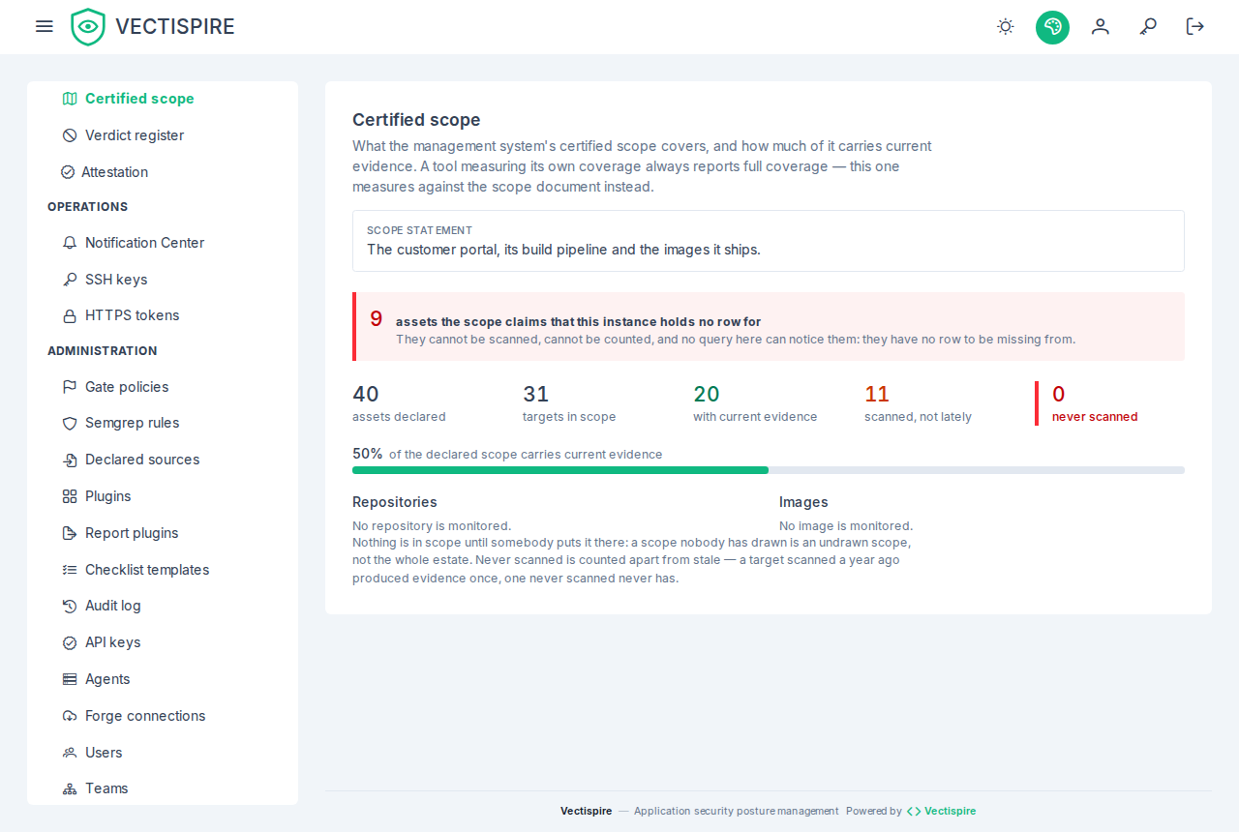Click the SSH keys key icon
The image size is (1239, 832).
[70, 280]
